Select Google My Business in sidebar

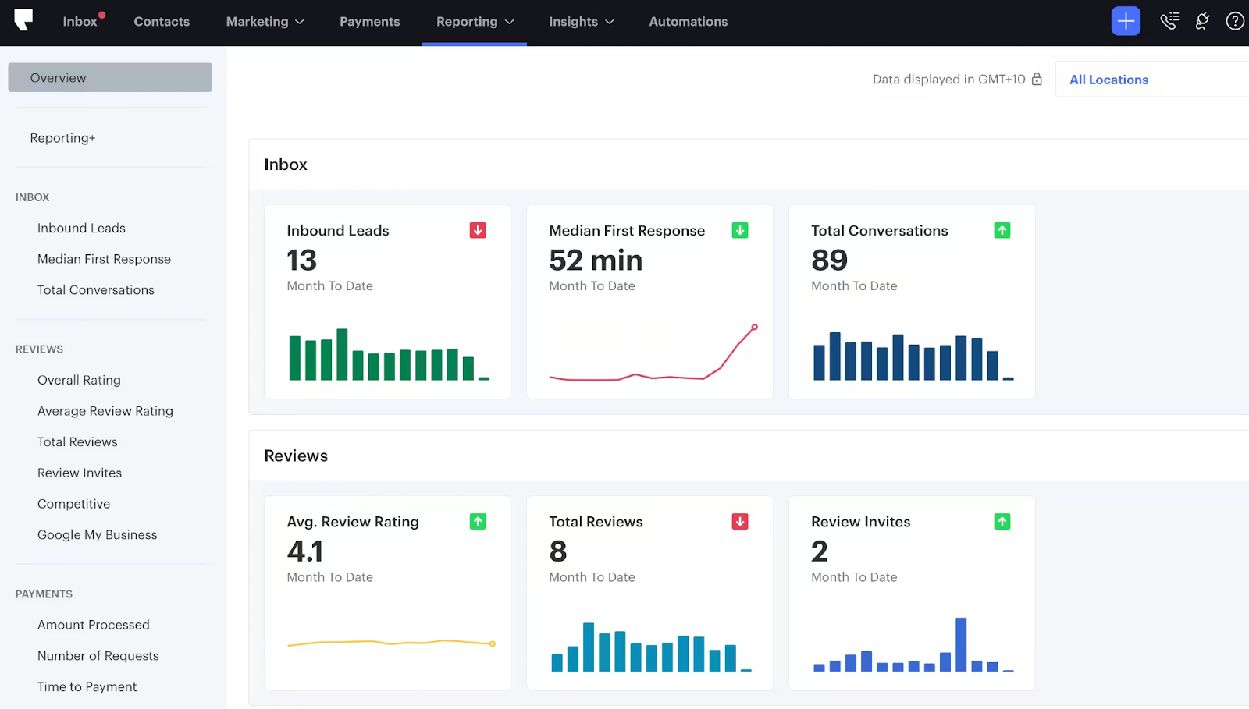[98, 534]
